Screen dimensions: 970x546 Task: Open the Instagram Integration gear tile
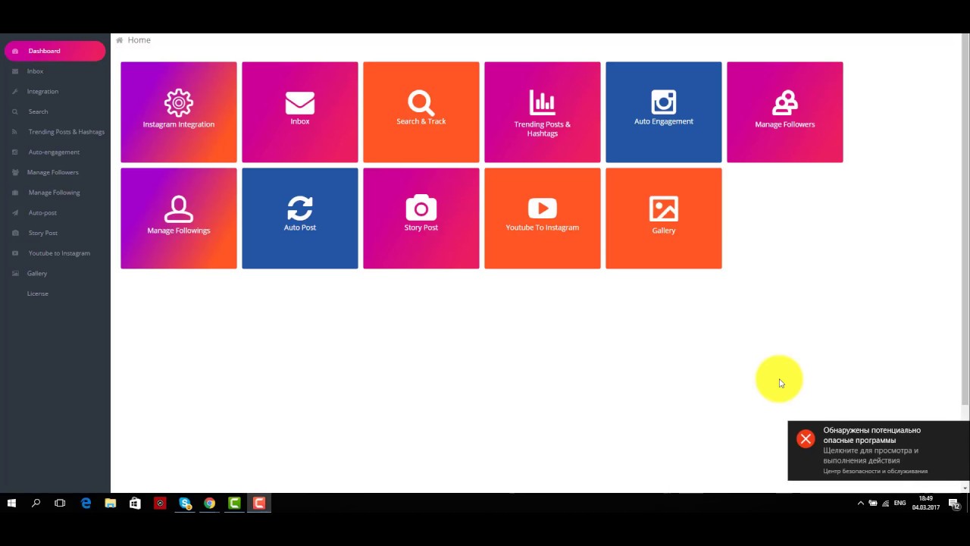point(179,112)
